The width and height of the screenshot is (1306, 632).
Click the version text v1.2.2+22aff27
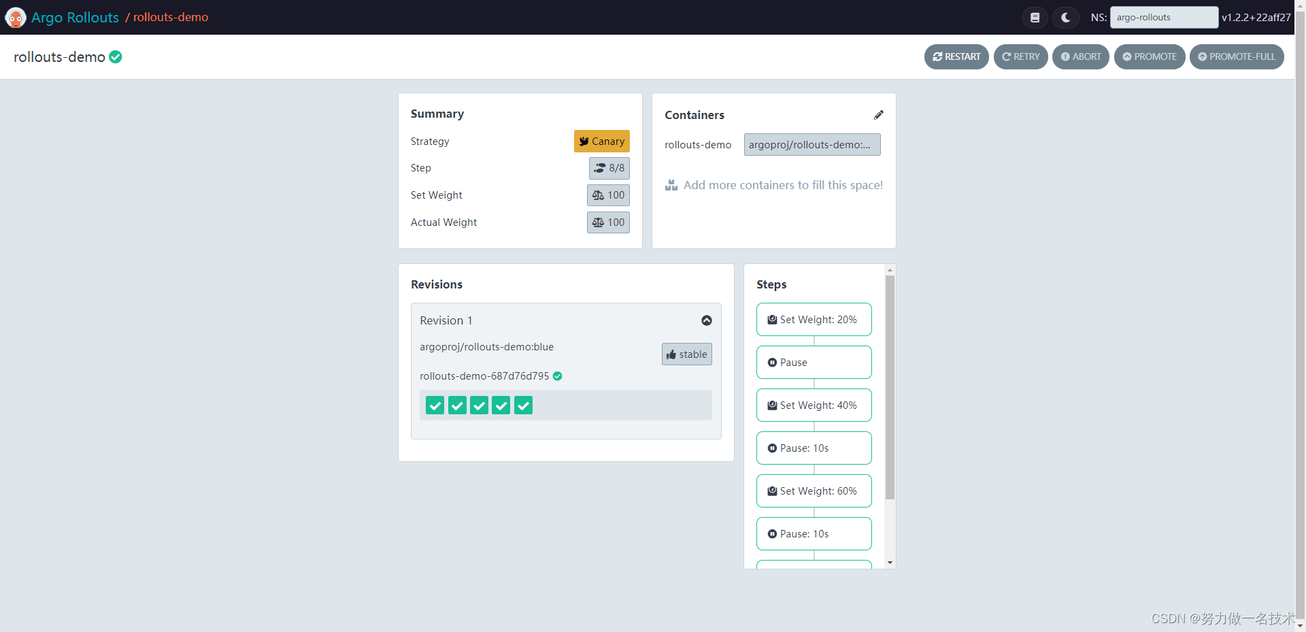[1256, 18]
